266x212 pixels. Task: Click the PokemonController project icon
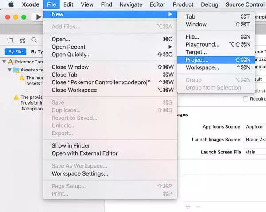point(11,62)
